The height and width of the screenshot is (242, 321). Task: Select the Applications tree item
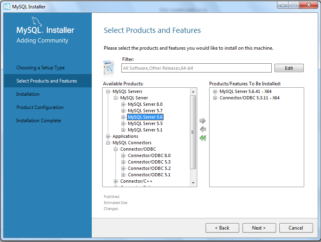125,136
